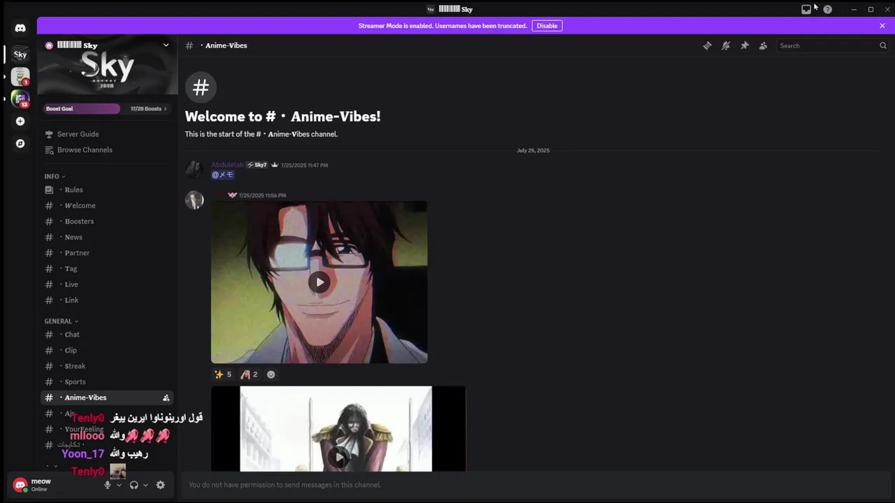Open Server Guide

(x=107, y=134)
